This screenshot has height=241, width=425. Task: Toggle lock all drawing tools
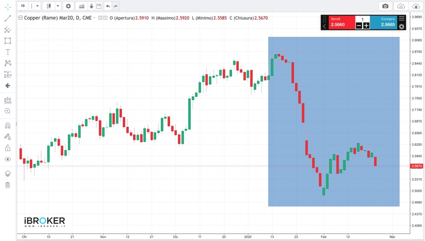(8, 148)
